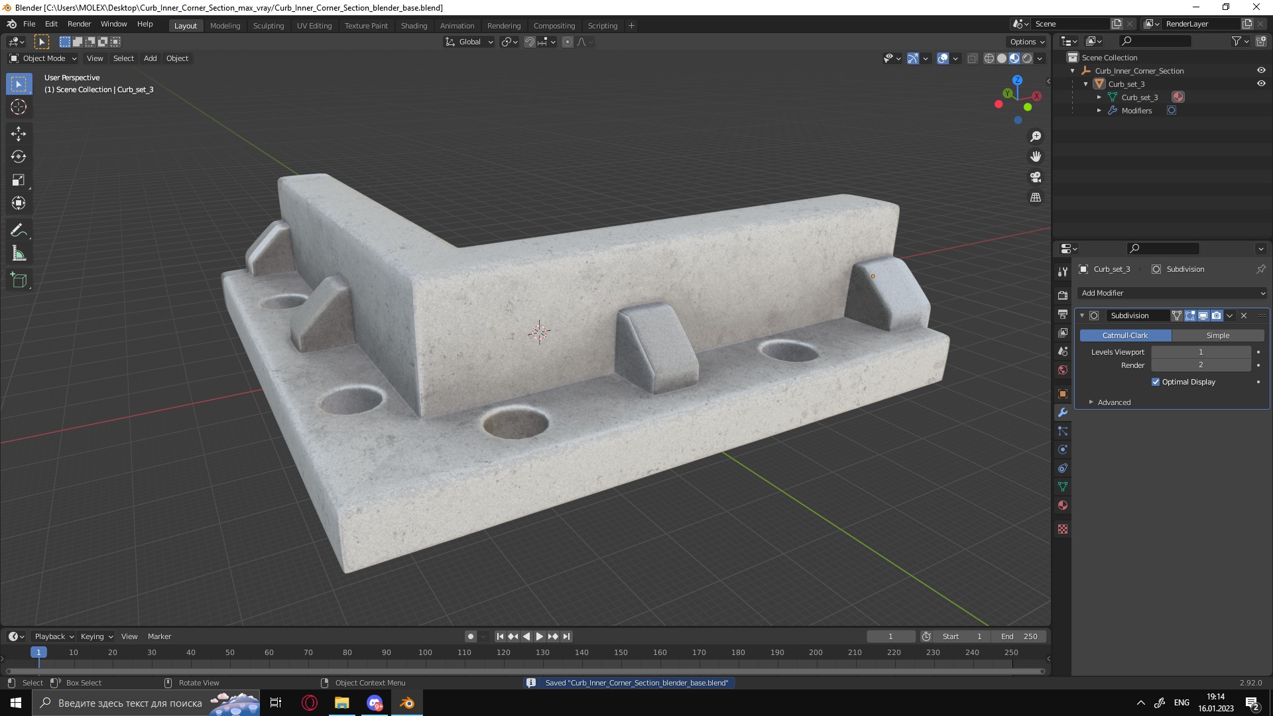The height and width of the screenshot is (716, 1273).
Task: Uncheck the Optimal Display checkbox
Action: point(1156,382)
